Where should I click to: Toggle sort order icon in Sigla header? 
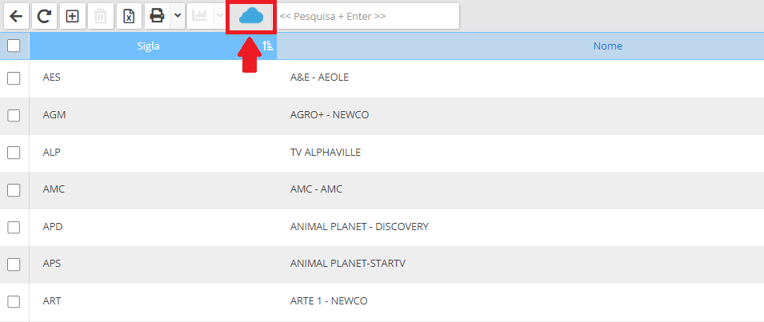(267, 46)
